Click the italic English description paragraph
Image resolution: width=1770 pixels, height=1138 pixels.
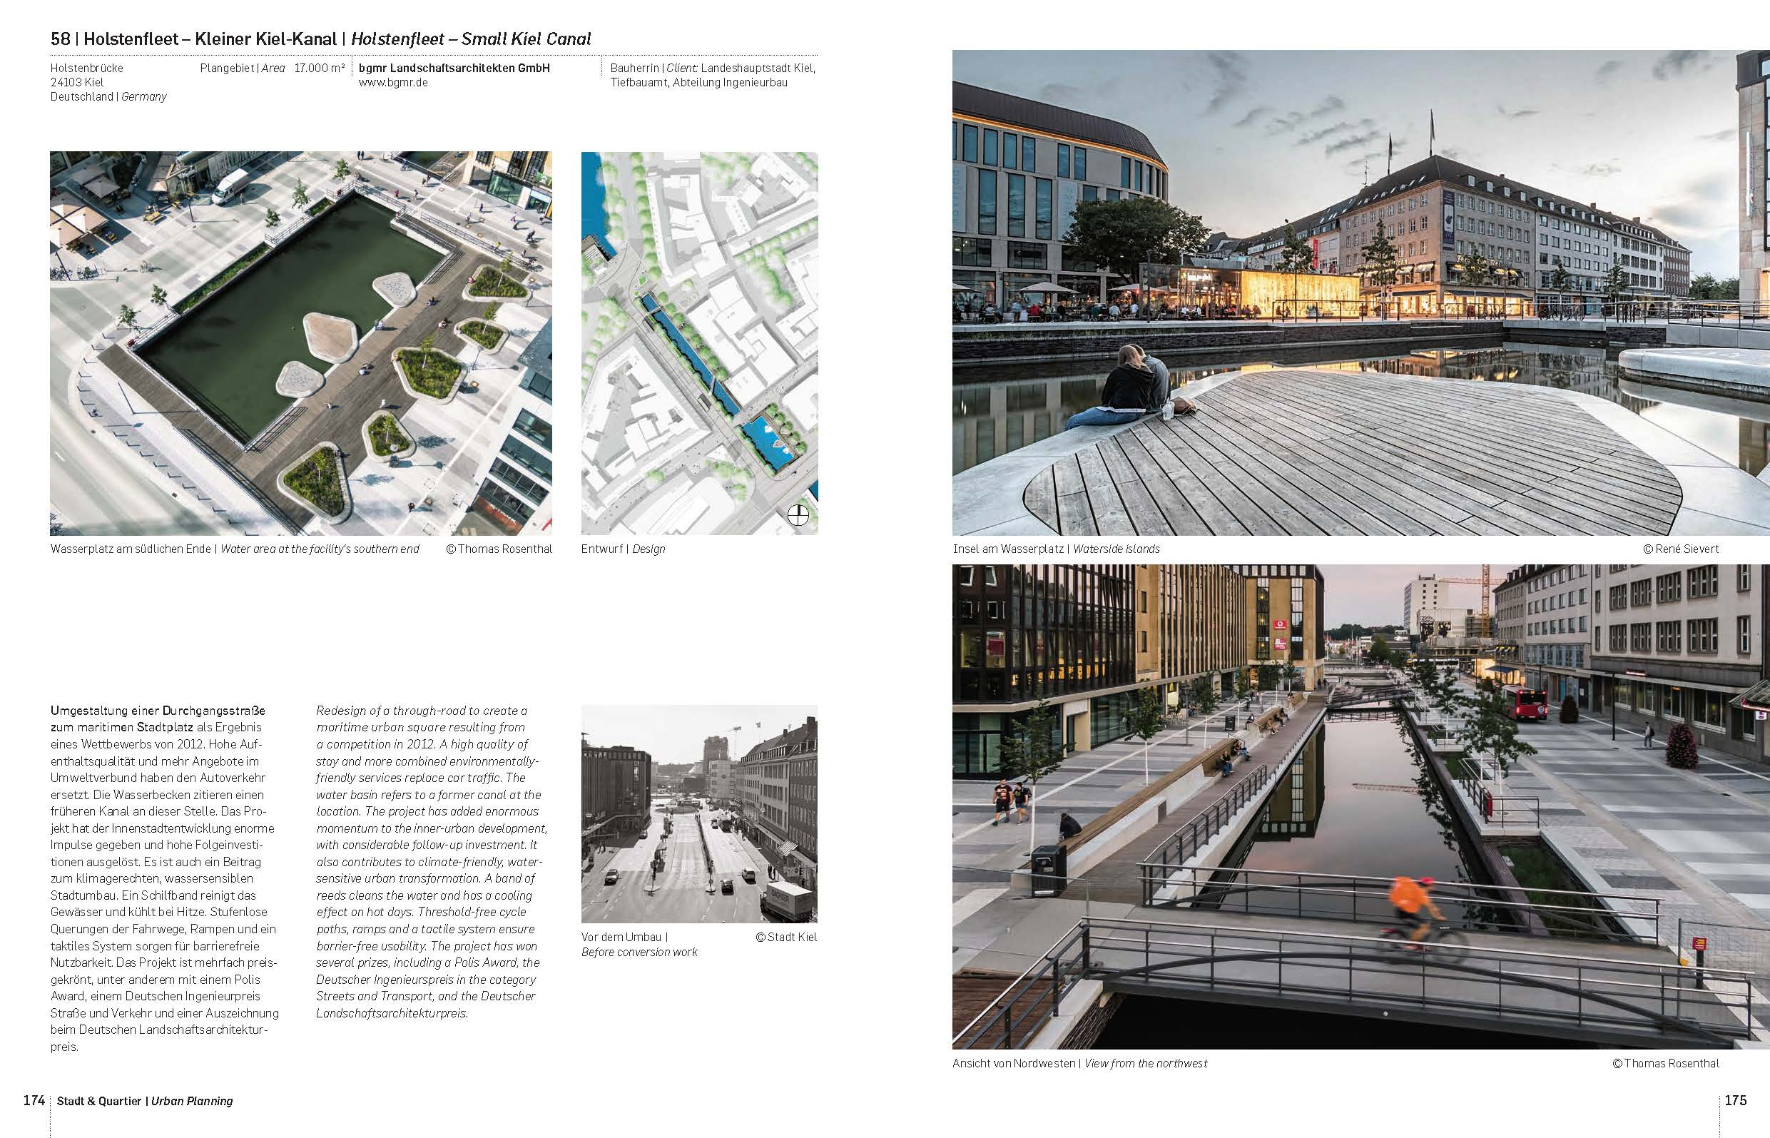point(432,862)
